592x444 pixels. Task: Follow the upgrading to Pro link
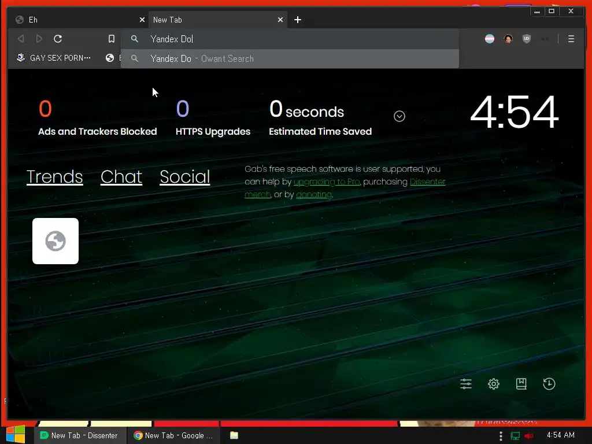[x=327, y=182]
